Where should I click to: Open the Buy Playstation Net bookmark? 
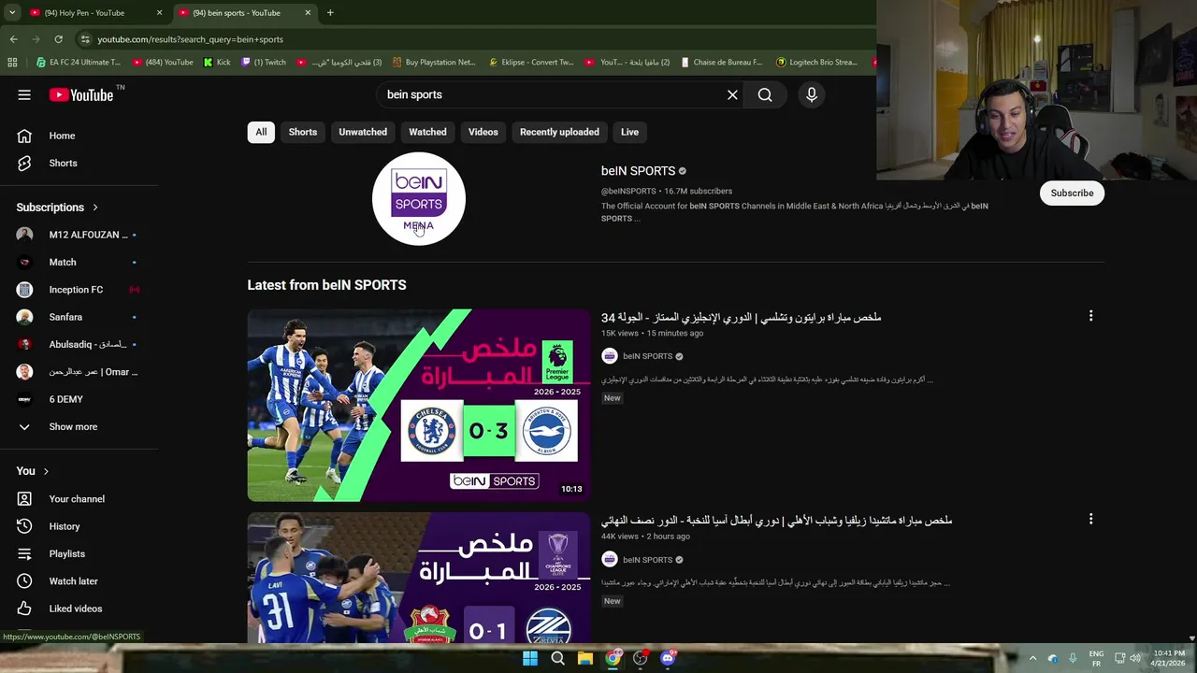[x=433, y=63]
